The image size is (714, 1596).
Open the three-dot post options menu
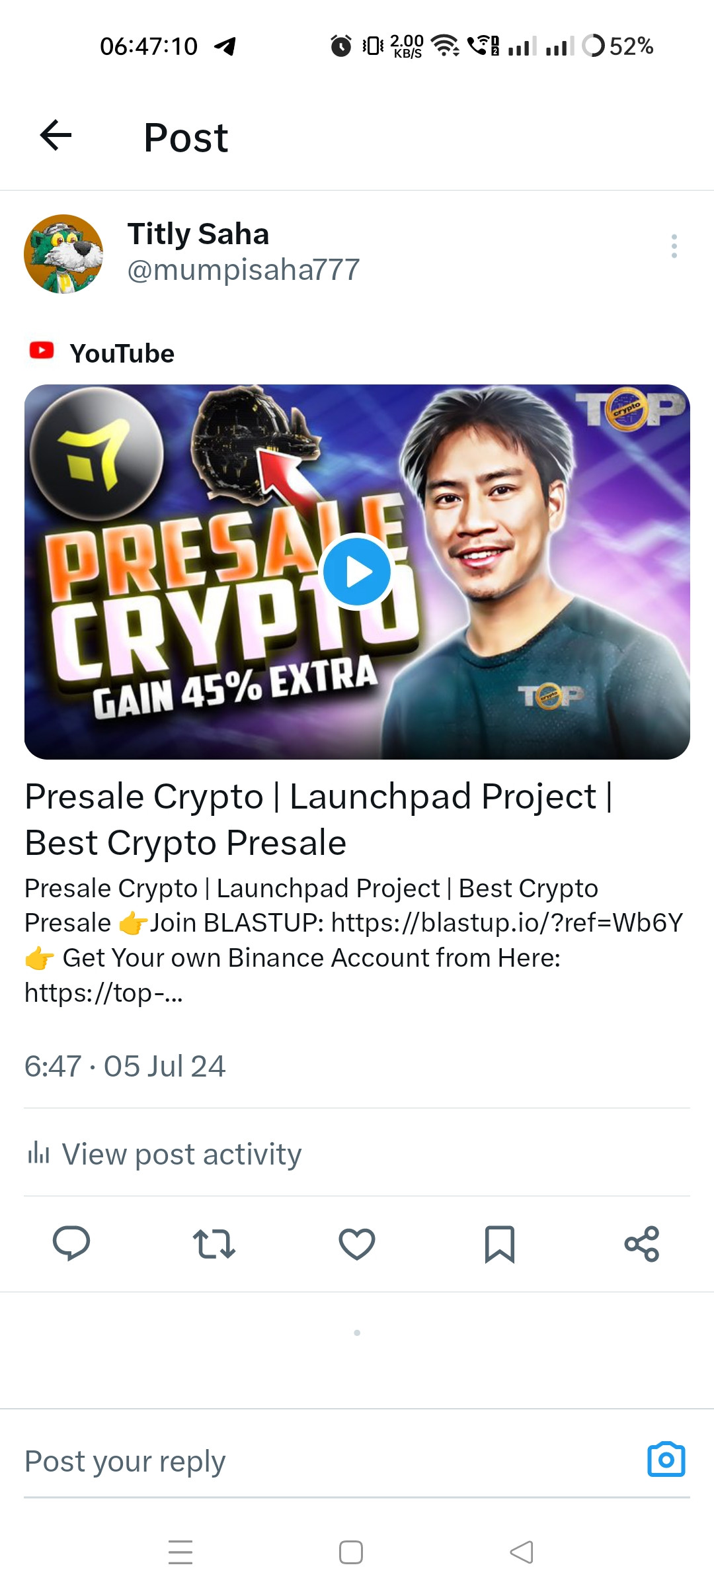[x=674, y=246]
